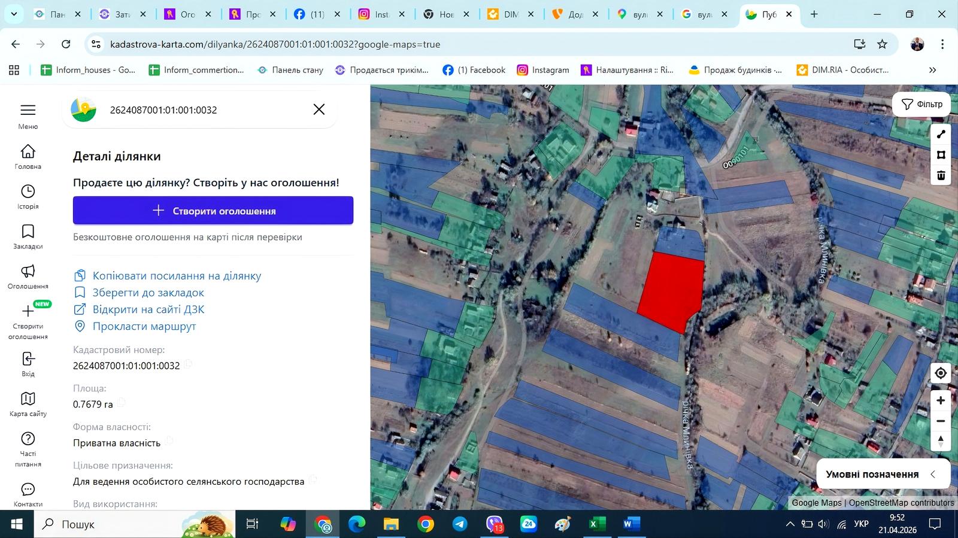The width and height of the screenshot is (958, 538).
Task: Expand the browser tab search chevron
Action: 14,14
